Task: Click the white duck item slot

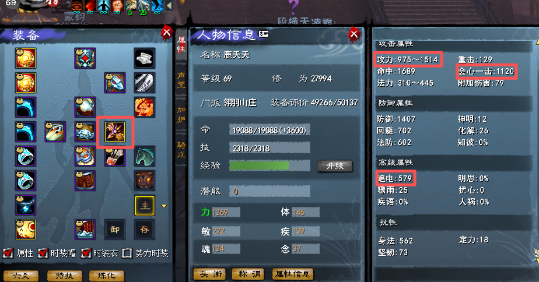Action: coord(55,132)
